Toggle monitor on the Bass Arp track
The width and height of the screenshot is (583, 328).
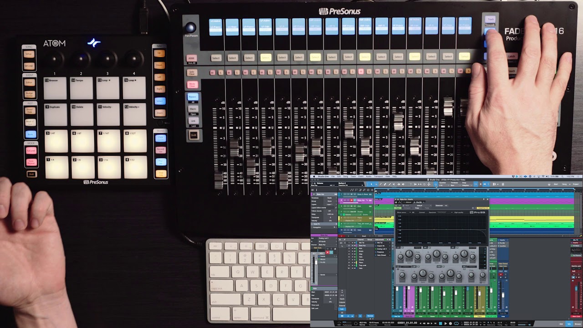pos(355,200)
